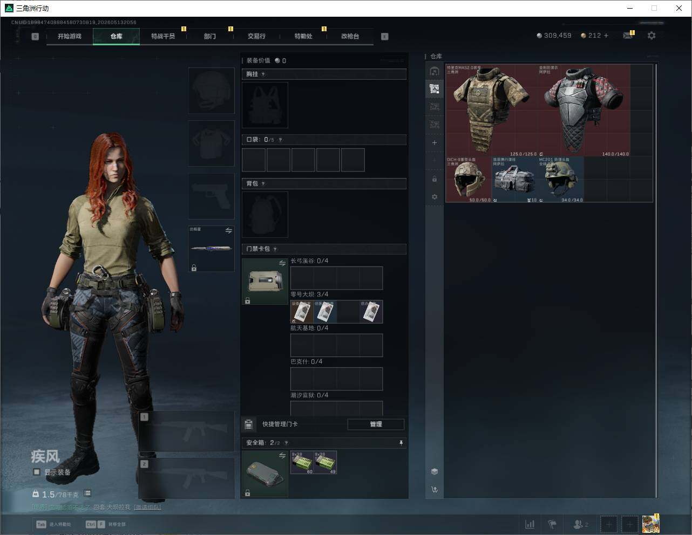This screenshot has width=692, height=535.
Task: Click the 309,459 currency balance
Action: pyautogui.click(x=554, y=36)
